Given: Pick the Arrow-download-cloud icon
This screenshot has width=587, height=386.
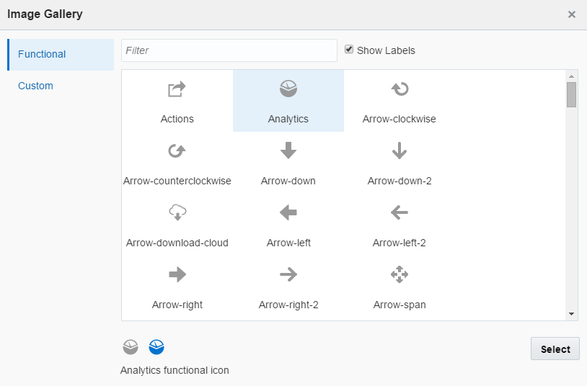Looking at the screenshot, I should pos(177,212).
